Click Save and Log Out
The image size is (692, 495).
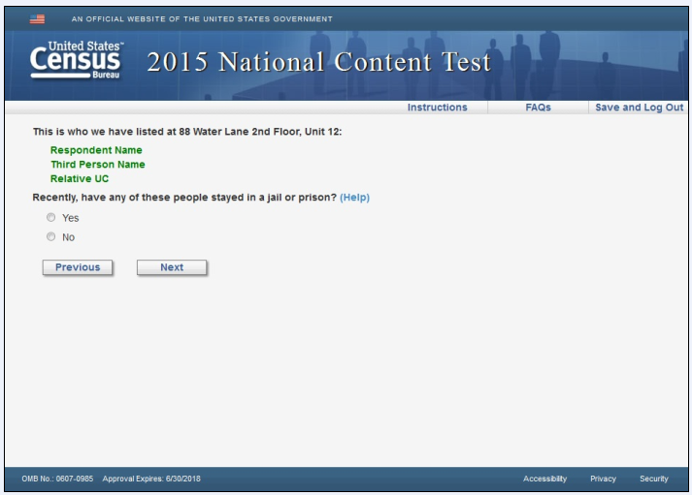tap(639, 108)
